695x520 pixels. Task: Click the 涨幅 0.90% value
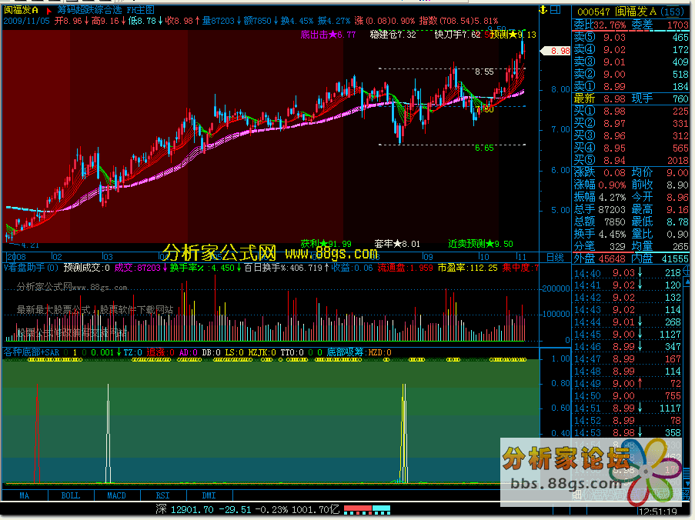pos(612,185)
